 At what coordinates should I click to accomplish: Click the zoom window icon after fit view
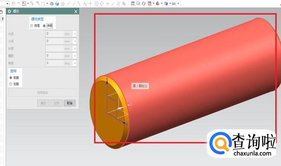click(138, 3)
